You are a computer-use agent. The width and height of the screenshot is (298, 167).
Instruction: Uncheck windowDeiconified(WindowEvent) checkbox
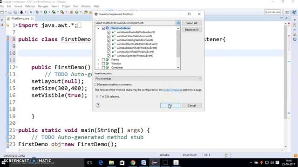pyautogui.click(x=108, y=48)
